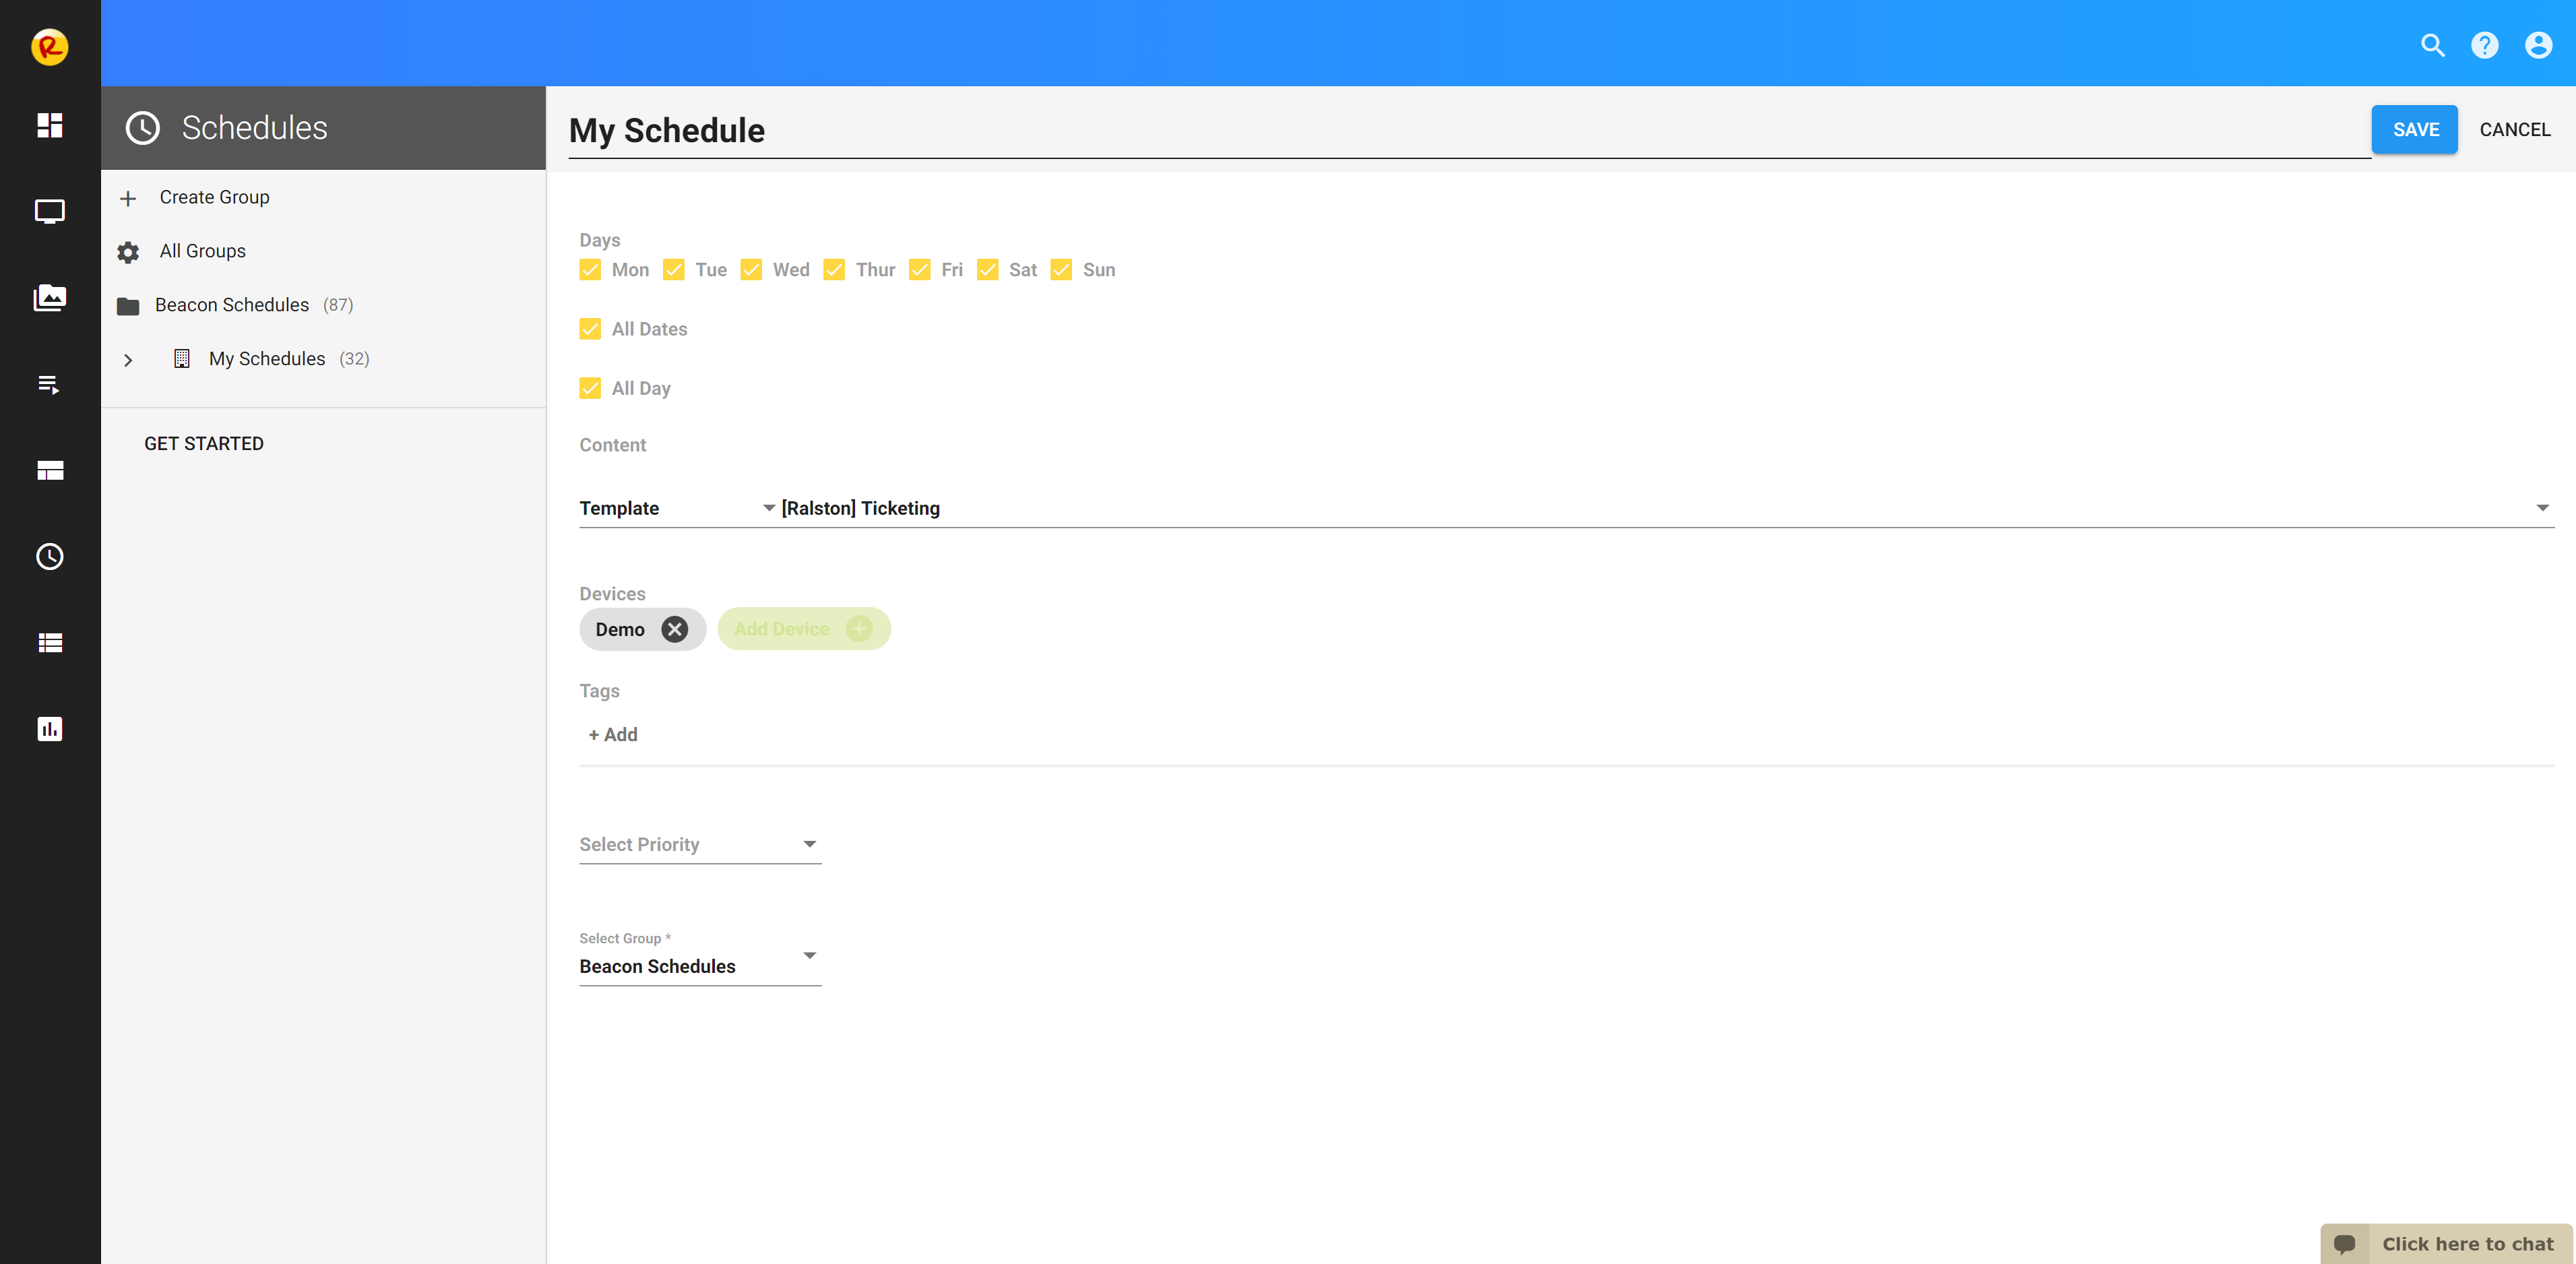The width and height of the screenshot is (2576, 1264).
Task: Open the dashboard grid icon in sidebar
Action: (50, 125)
